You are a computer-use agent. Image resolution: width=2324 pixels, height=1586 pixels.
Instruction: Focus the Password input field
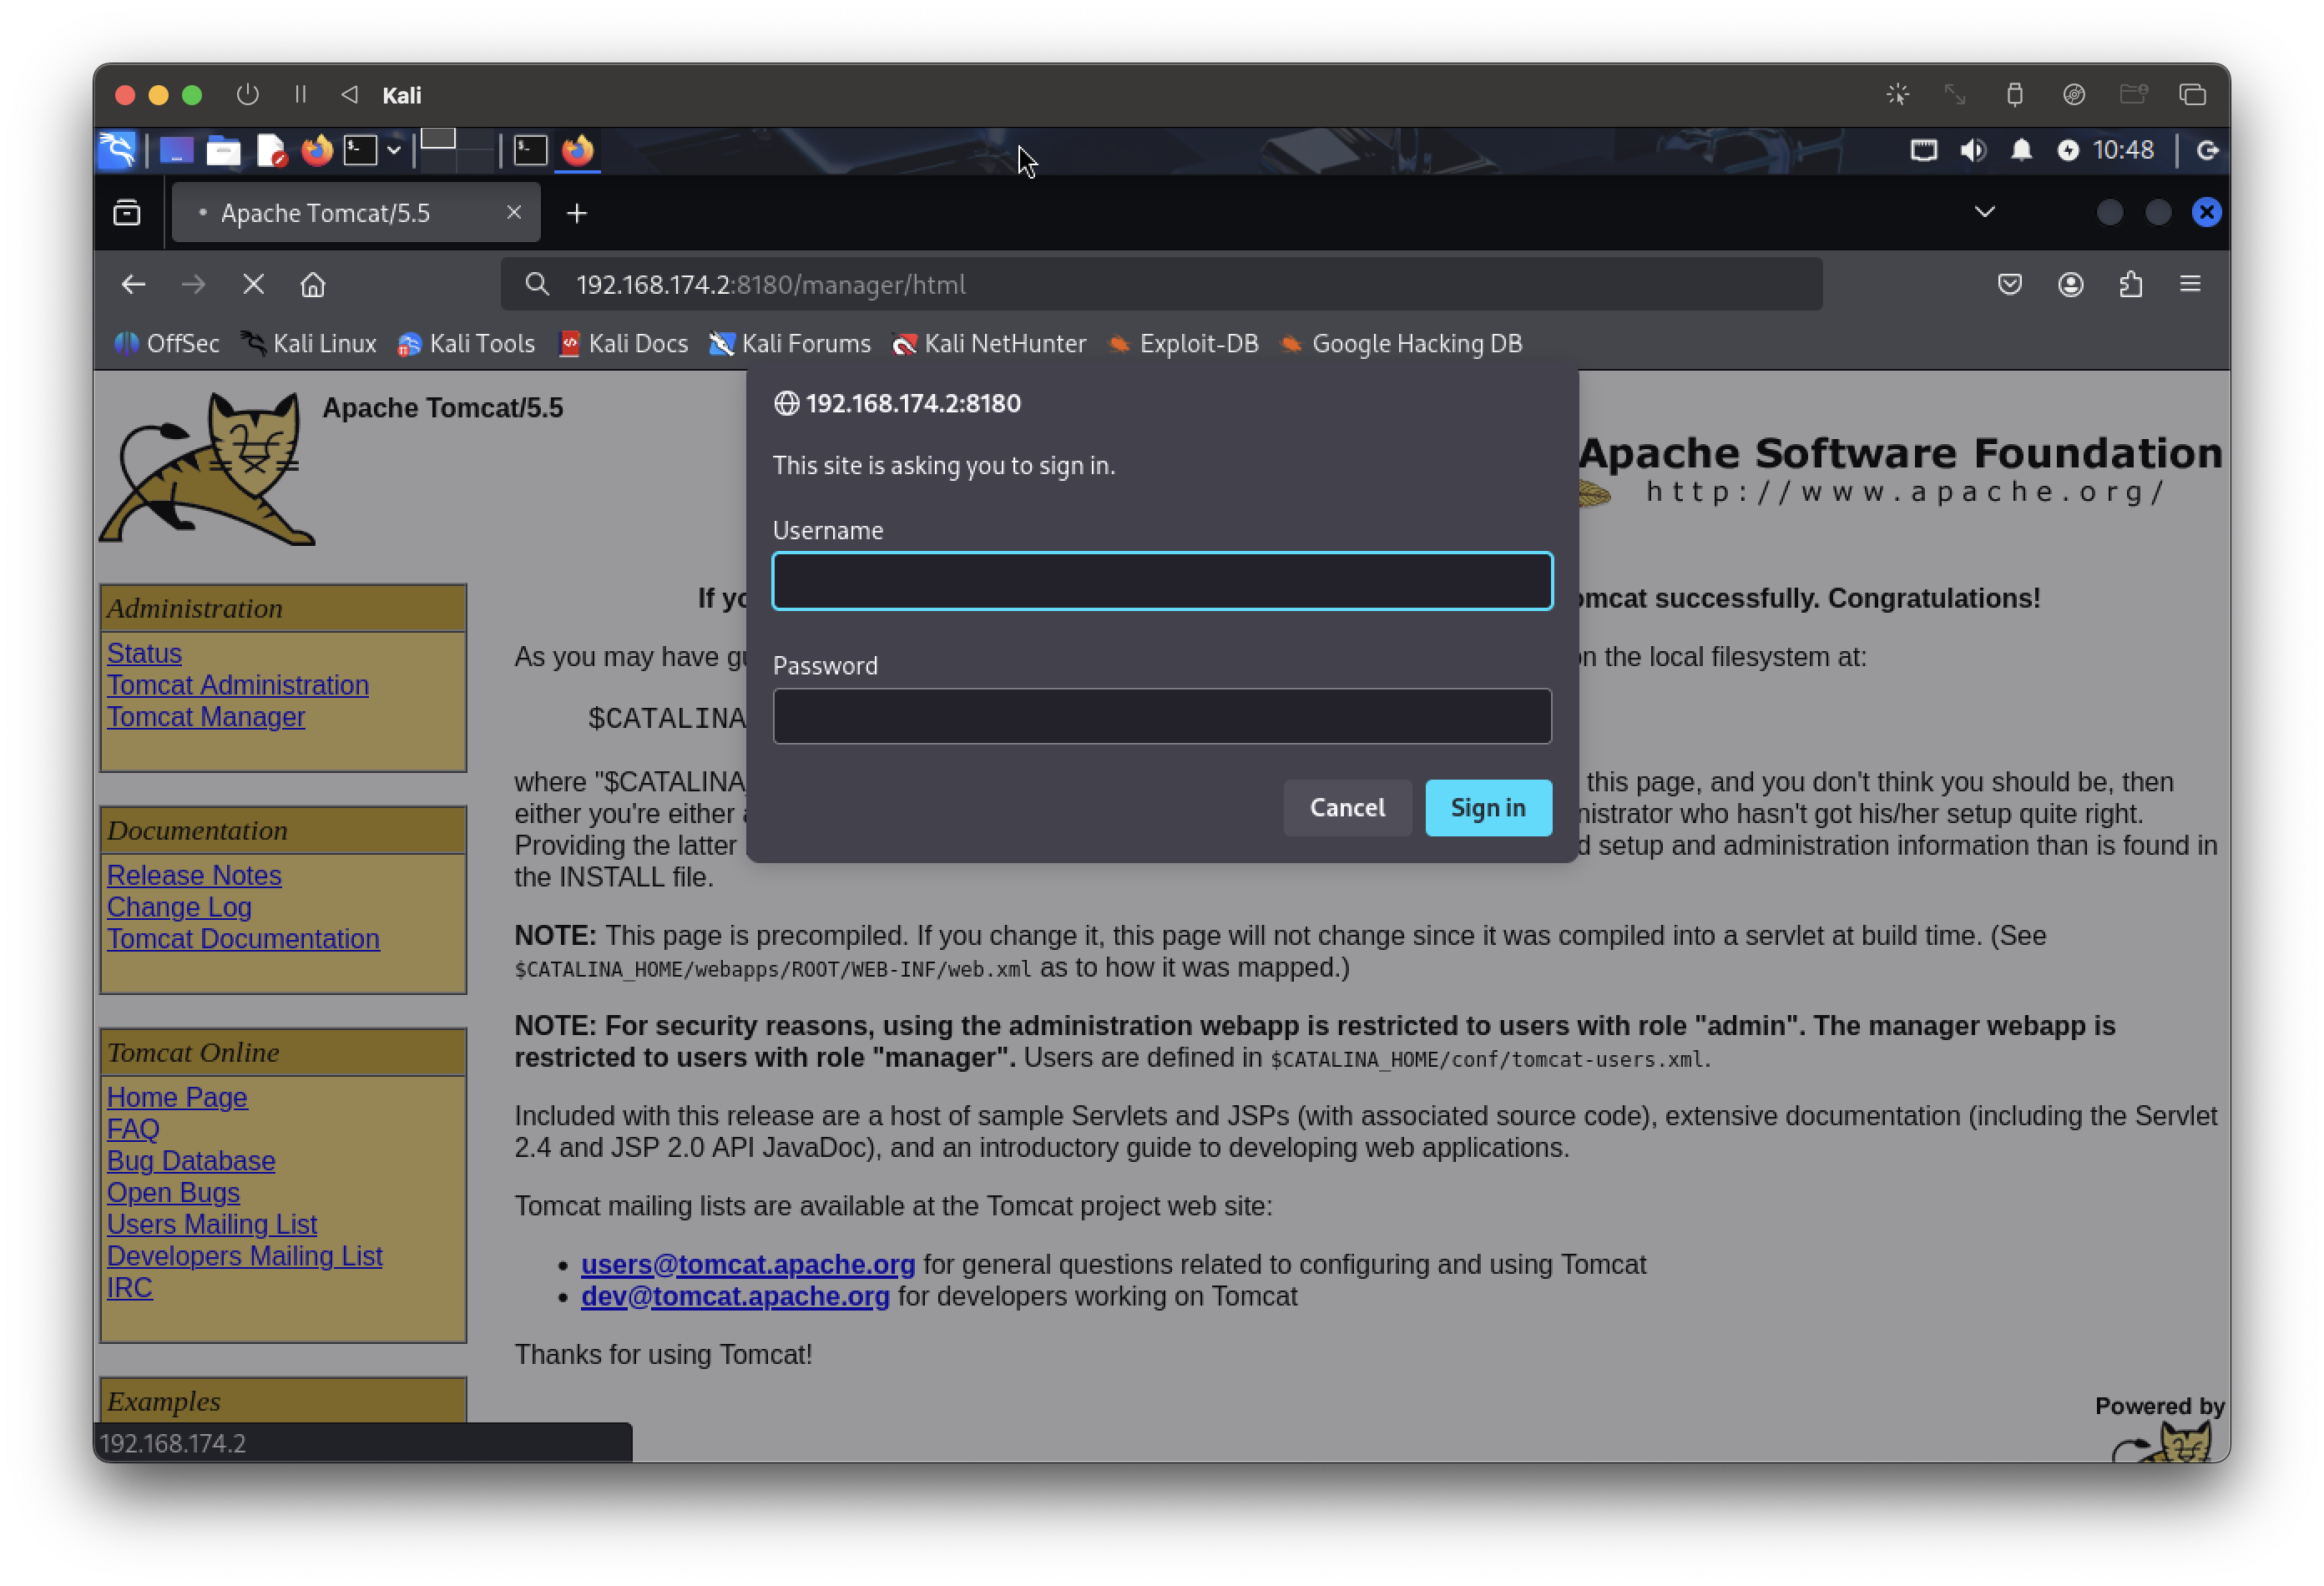(1161, 716)
